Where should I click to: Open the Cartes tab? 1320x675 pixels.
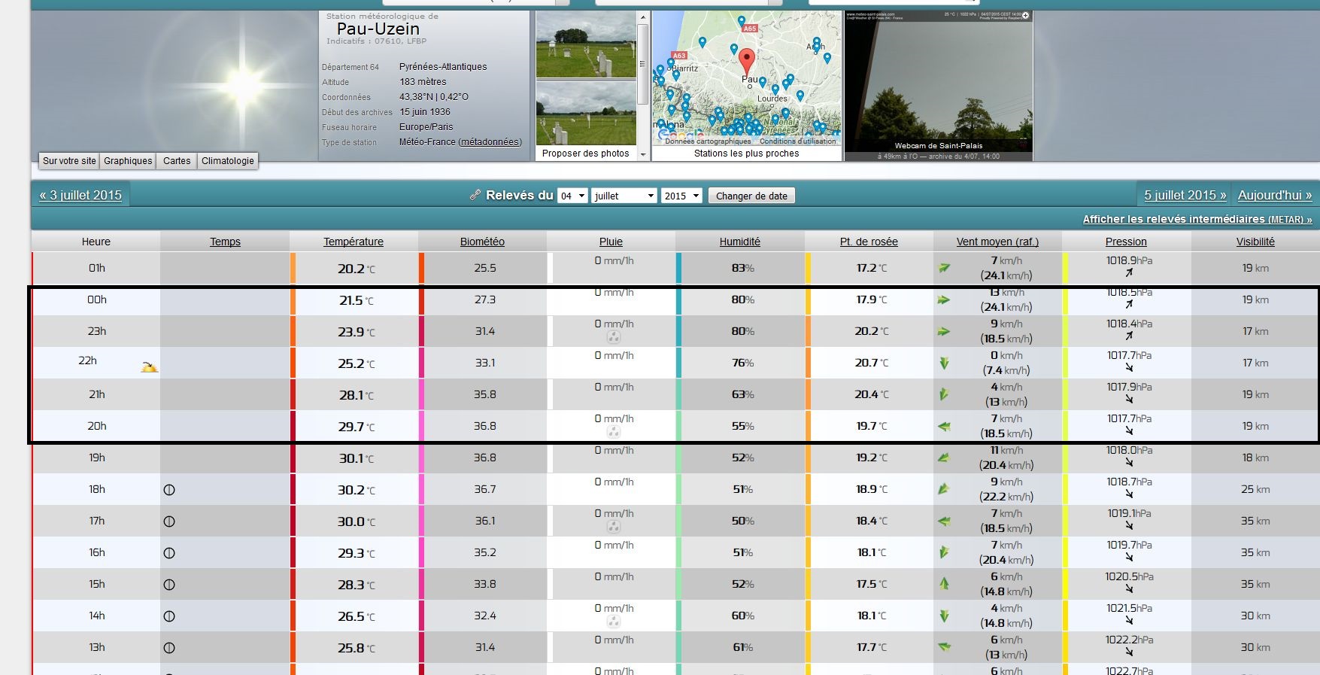click(x=177, y=161)
